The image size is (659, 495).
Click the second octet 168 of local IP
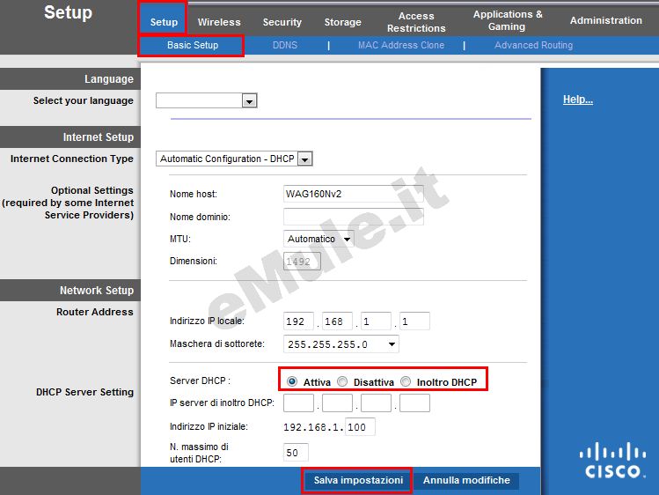337,321
